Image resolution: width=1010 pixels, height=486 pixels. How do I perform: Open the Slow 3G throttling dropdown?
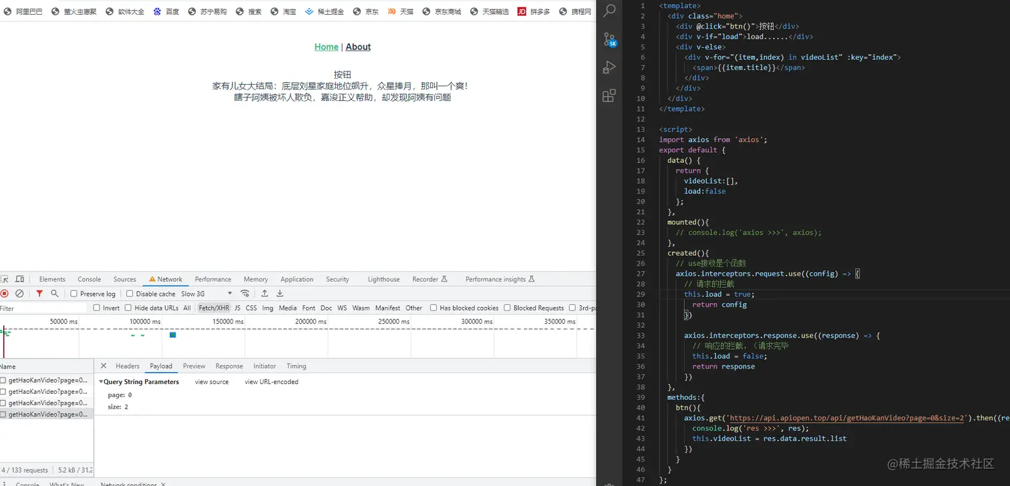click(206, 294)
